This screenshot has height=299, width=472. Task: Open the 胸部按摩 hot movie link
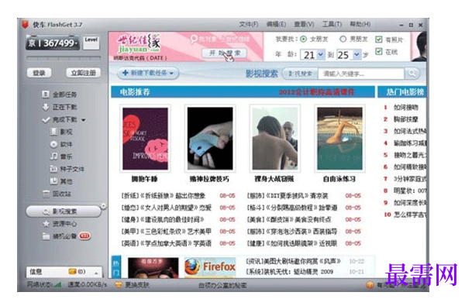pyautogui.click(x=406, y=119)
